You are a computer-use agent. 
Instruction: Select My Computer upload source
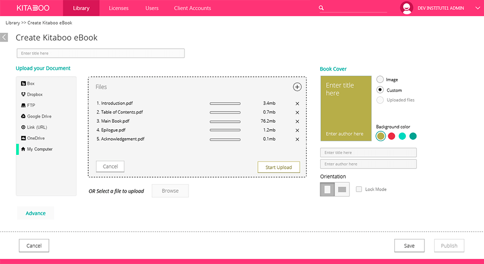(x=37, y=149)
